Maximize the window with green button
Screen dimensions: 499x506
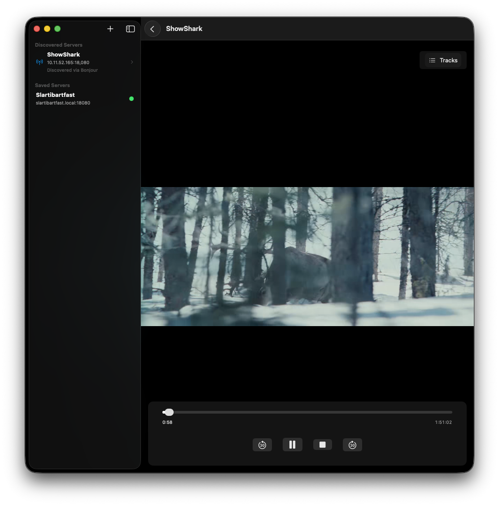(x=57, y=29)
